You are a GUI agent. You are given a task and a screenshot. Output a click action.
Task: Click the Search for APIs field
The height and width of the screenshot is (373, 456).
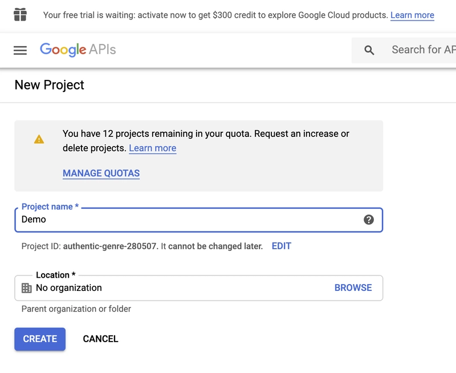pos(423,50)
